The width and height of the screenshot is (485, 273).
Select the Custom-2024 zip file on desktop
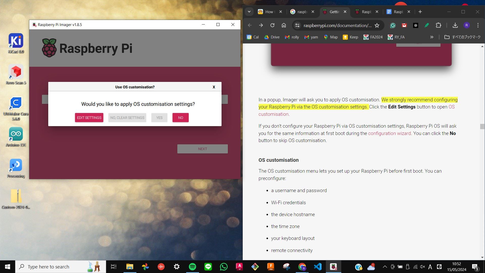click(x=16, y=199)
